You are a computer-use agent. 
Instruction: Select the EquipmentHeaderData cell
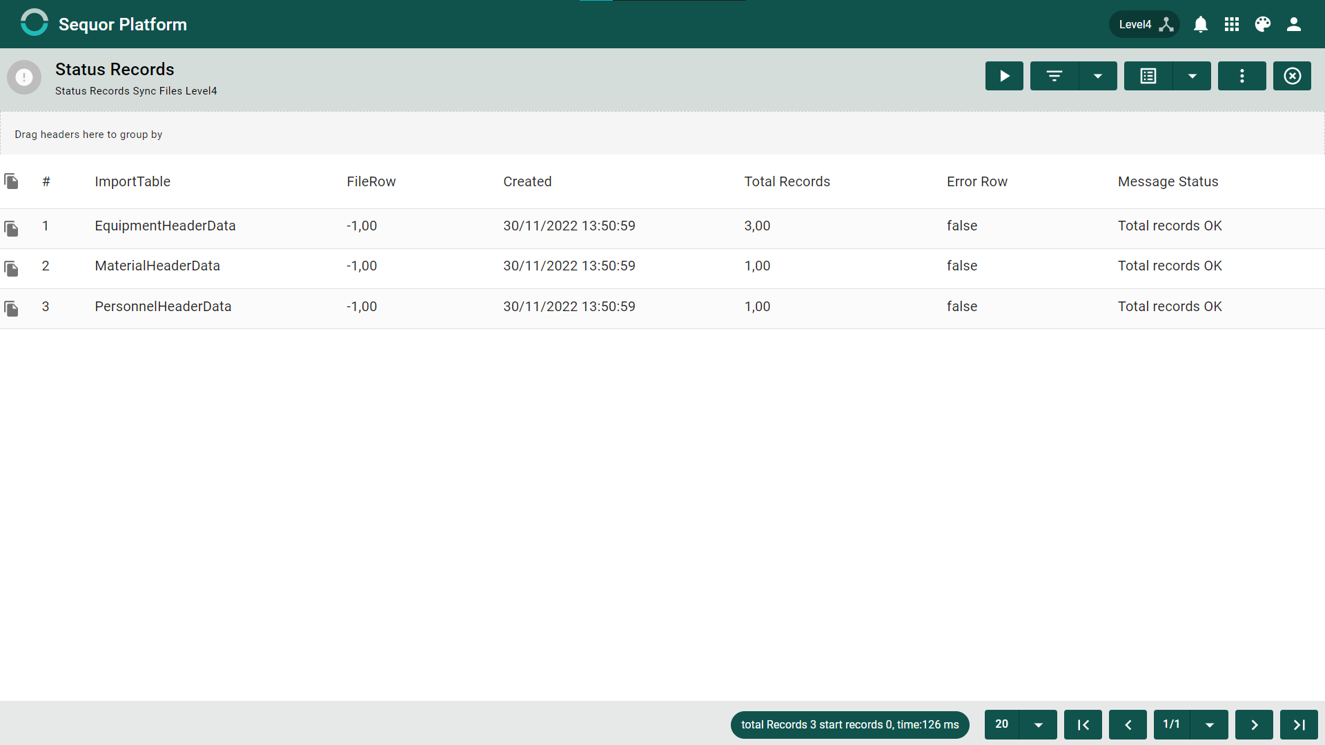(x=165, y=226)
